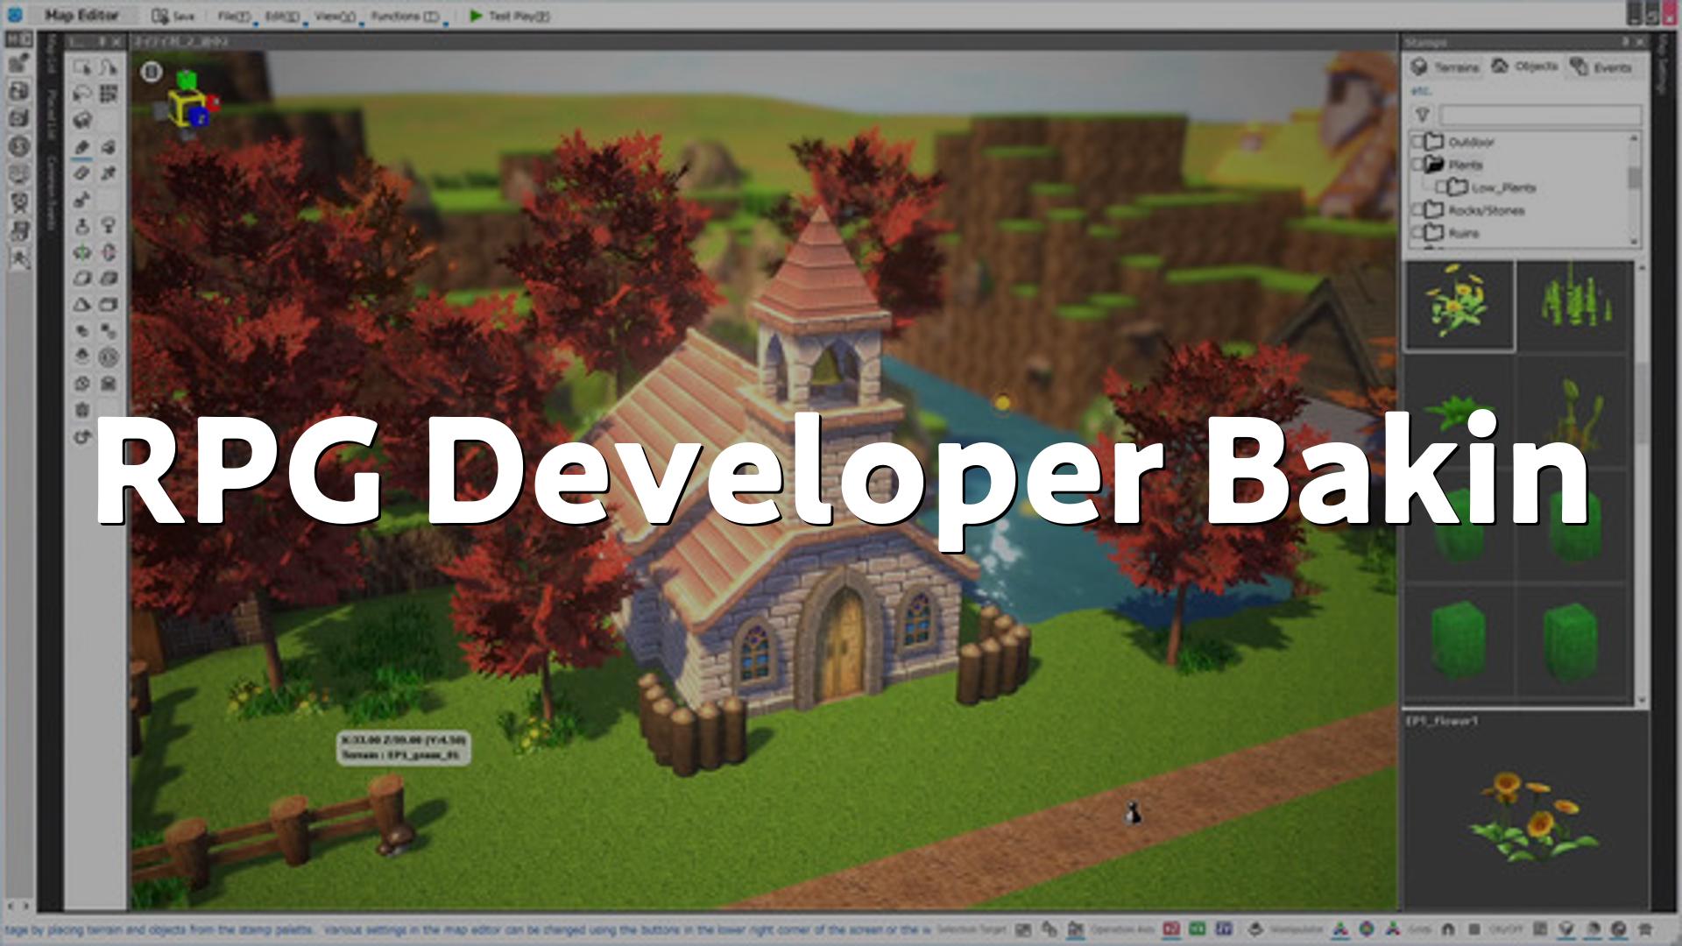Click the red X axis of view gizmo

pos(213,103)
